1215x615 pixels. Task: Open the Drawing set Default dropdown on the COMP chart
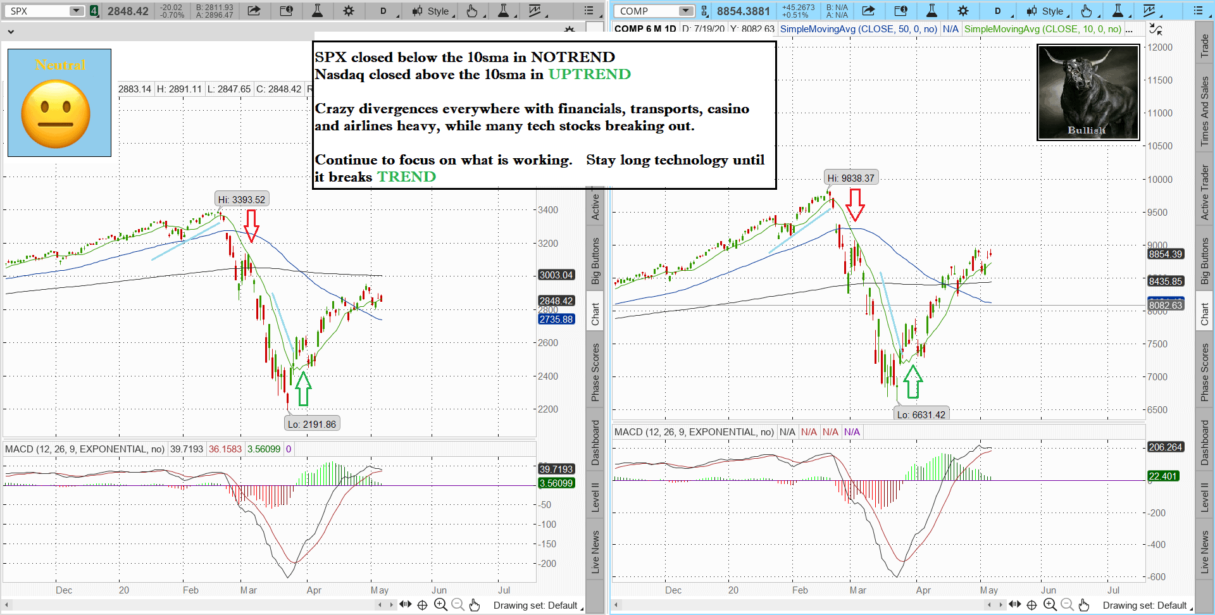[1147, 606]
